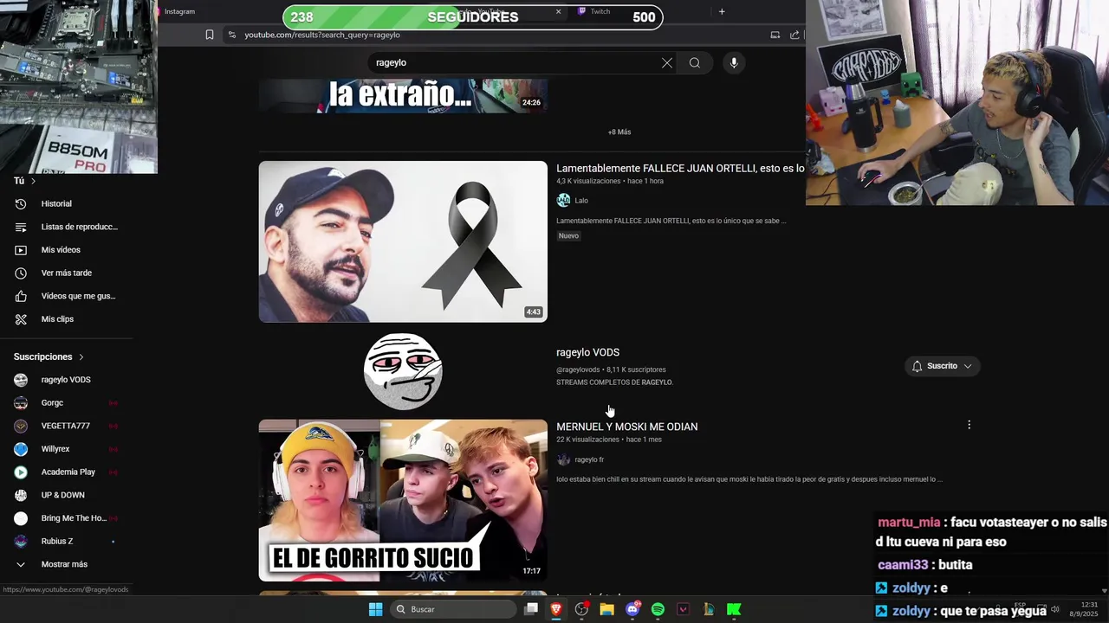Open Rubius Z subscription channel
The image size is (1109, 623).
(x=57, y=542)
